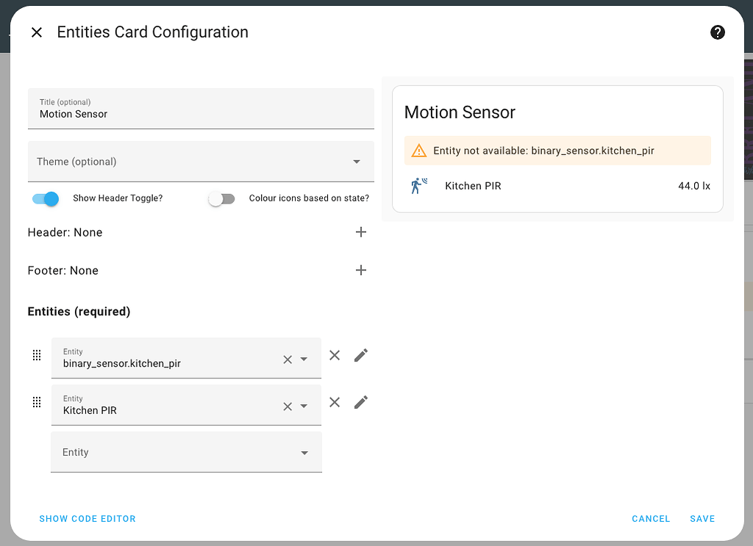The image size is (753, 546).
Task: Click the motion sensor icon in the preview card
Action: (418, 185)
